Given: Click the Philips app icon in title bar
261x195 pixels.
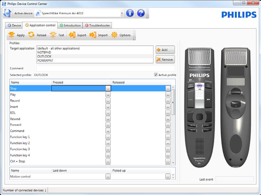Looking at the screenshot, I should pos(4,4).
